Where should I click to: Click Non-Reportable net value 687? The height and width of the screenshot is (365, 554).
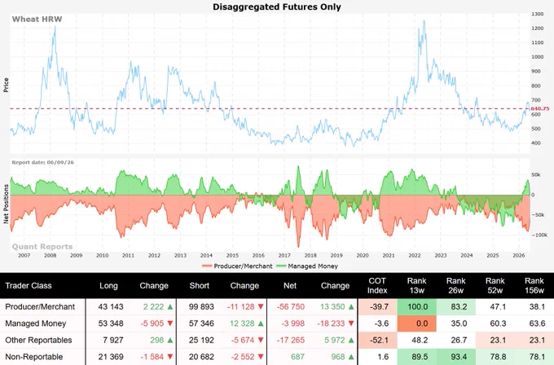(297, 357)
